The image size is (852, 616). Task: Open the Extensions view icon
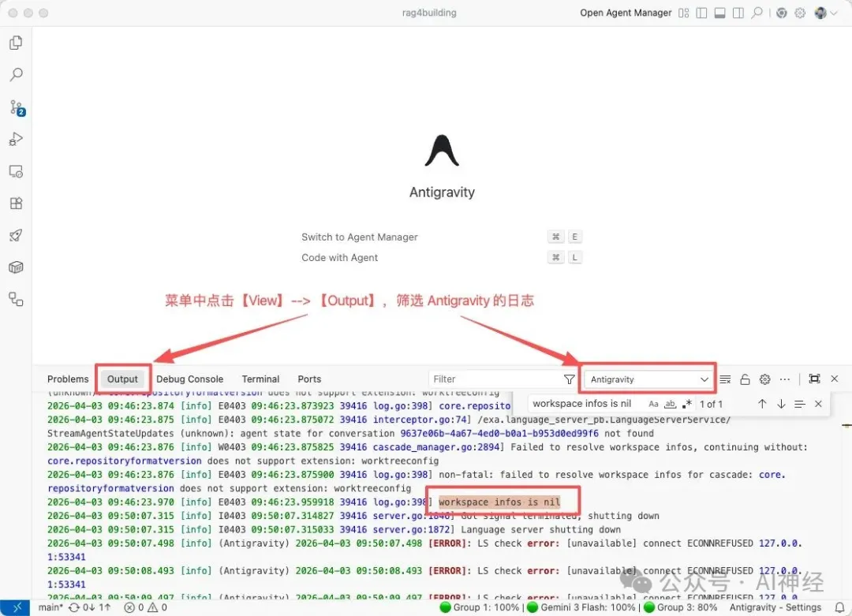pos(16,203)
